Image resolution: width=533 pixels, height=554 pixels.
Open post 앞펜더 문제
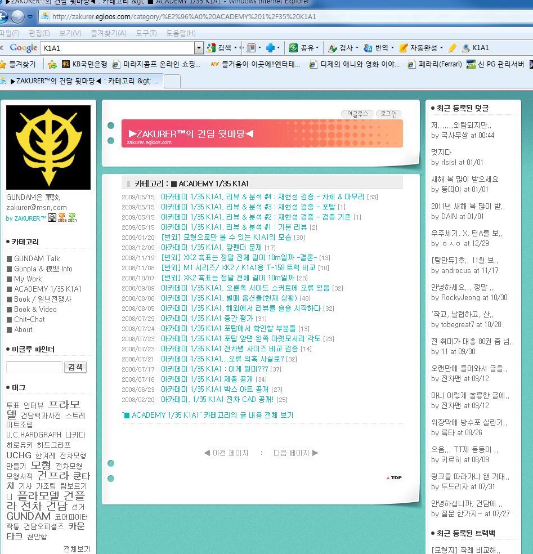pos(211,247)
